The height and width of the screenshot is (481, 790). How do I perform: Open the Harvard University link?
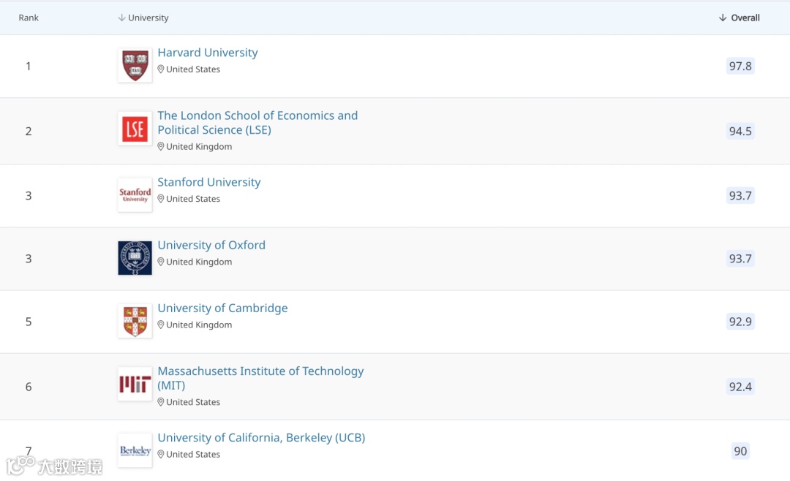click(208, 53)
